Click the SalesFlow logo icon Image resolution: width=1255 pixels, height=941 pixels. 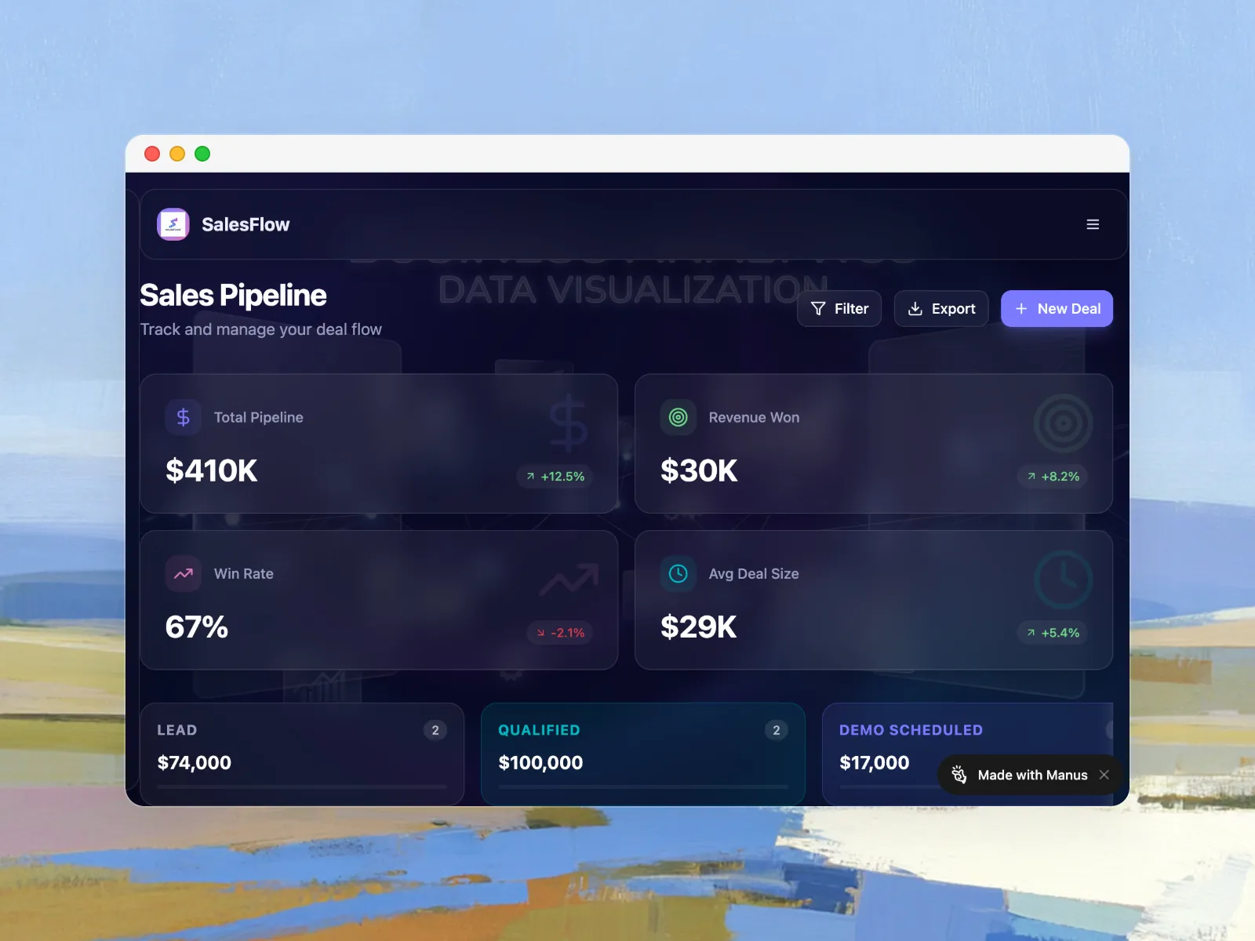[x=173, y=224]
